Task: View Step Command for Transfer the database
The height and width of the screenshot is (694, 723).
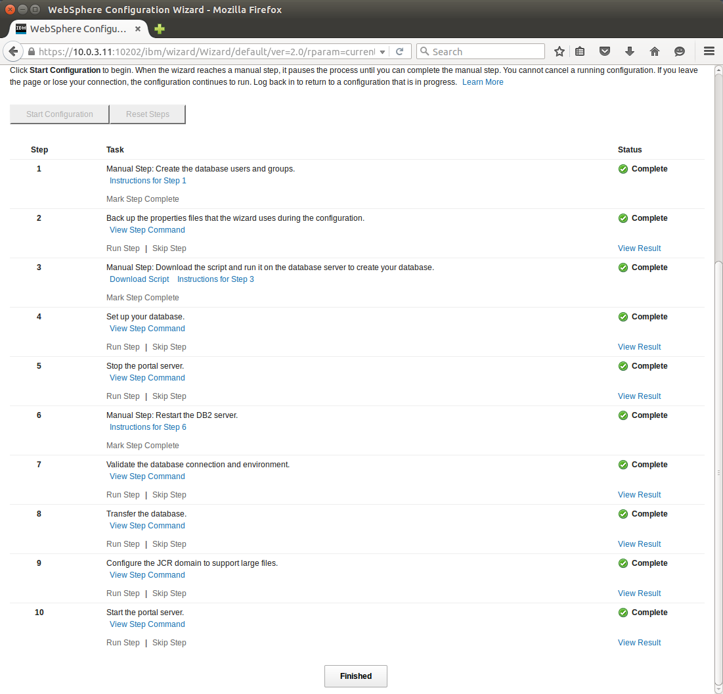Action: pos(147,526)
